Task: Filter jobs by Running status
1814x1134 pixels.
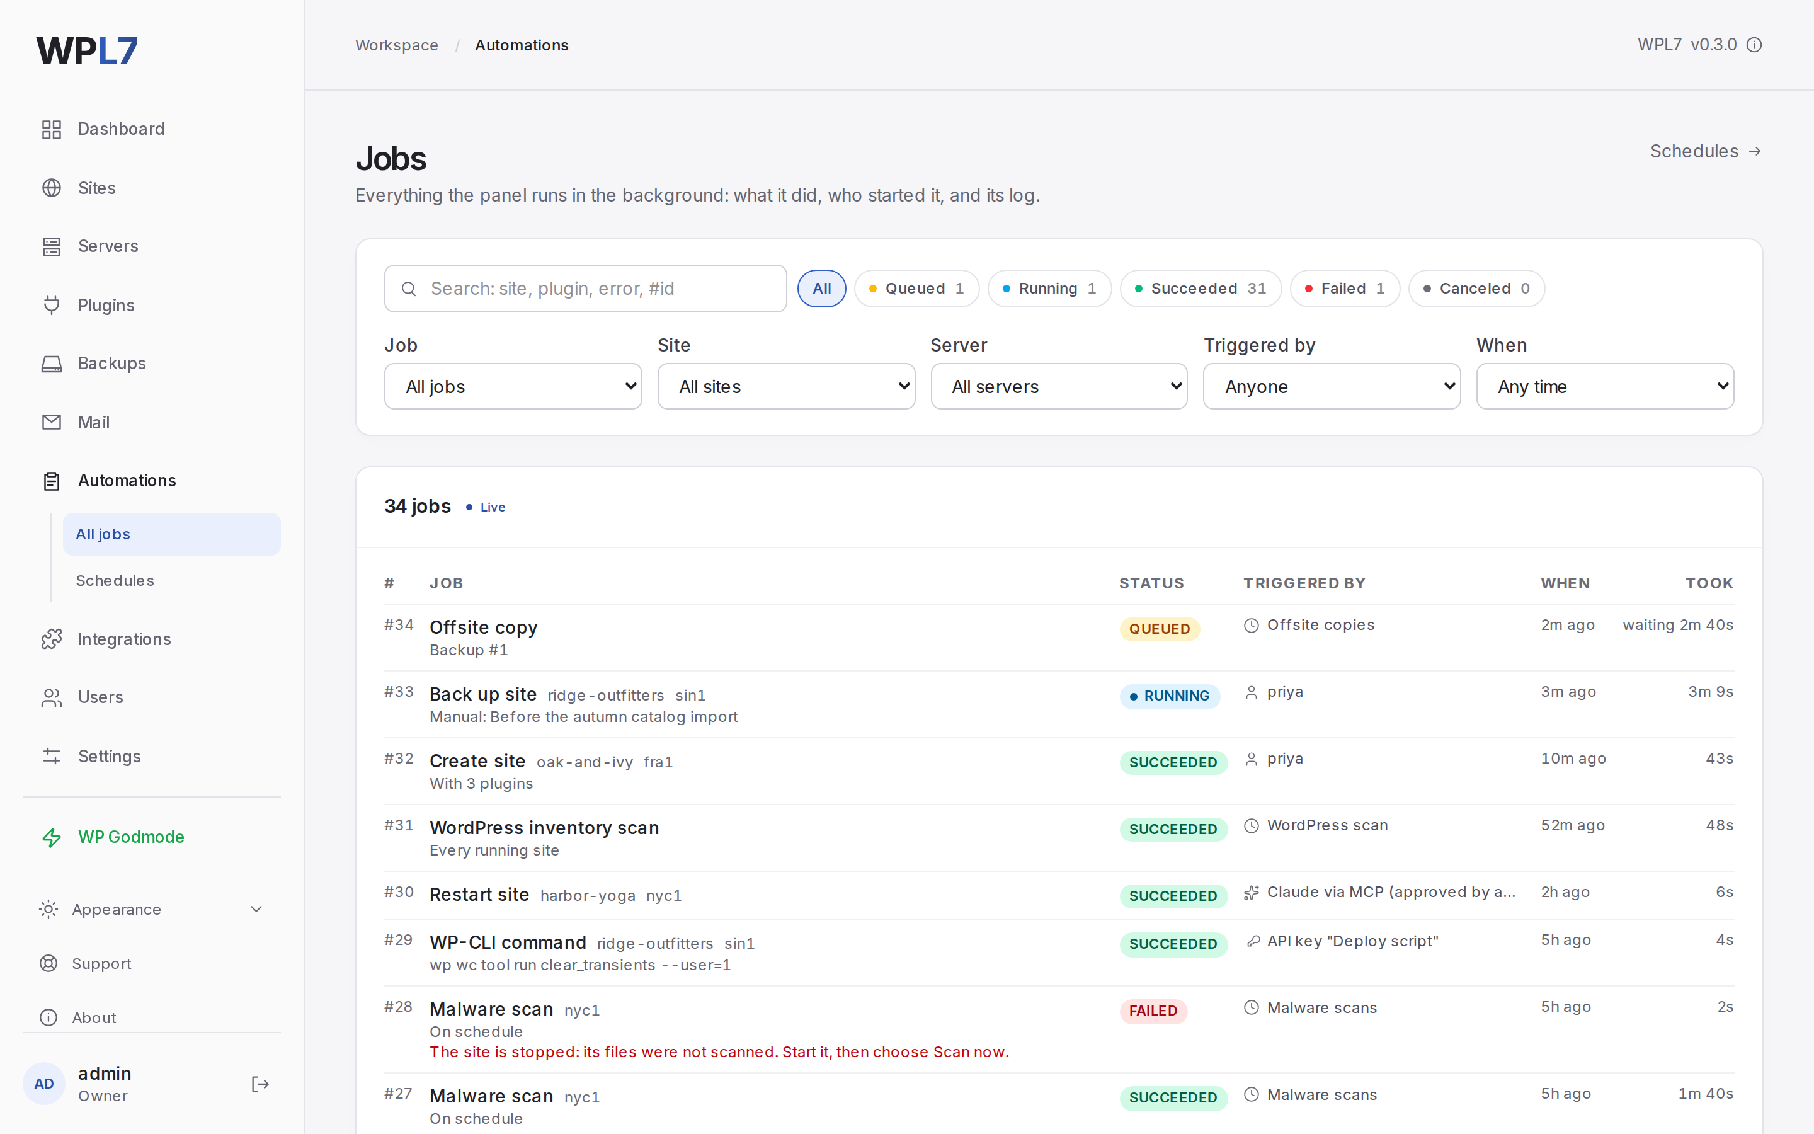Action: point(1049,289)
